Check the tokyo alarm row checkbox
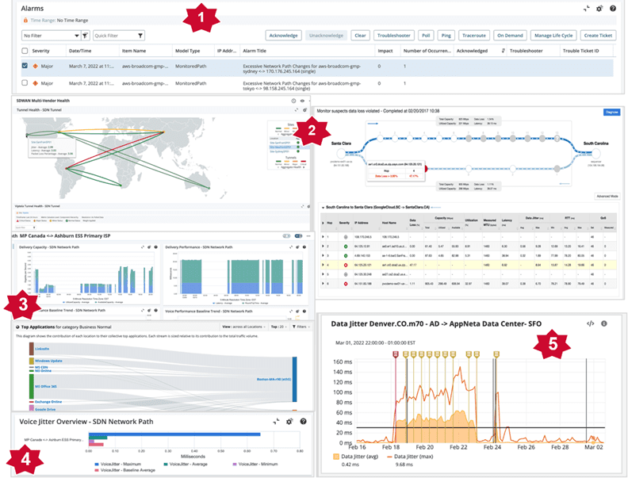Image resolution: width=628 pixels, height=478 pixels. coord(25,82)
